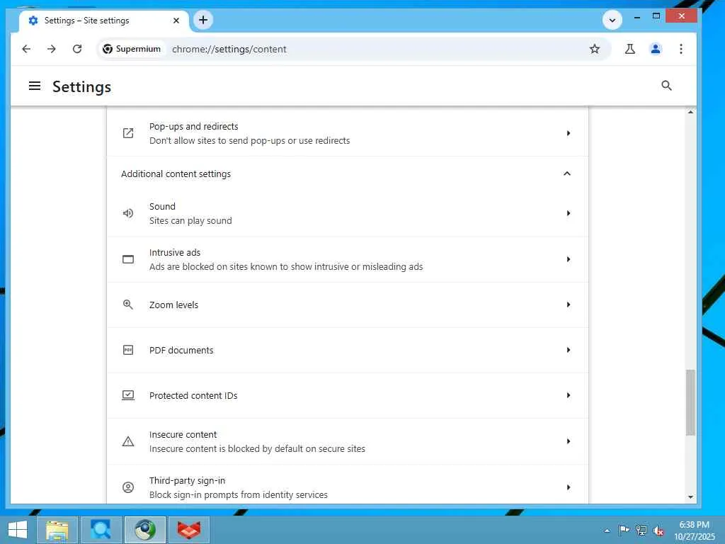Click the Zoom levels row arrow
725x544 pixels.
pyautogui.click(x=569, y=305)
